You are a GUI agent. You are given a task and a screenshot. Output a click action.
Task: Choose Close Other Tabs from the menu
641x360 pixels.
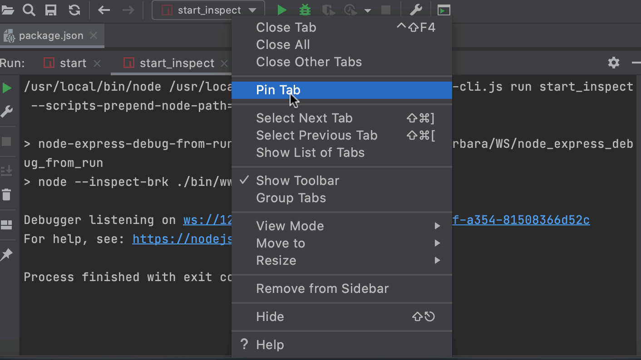pos(309,62)
